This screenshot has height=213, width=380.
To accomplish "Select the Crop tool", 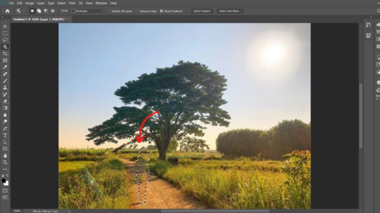I will 5,53.
